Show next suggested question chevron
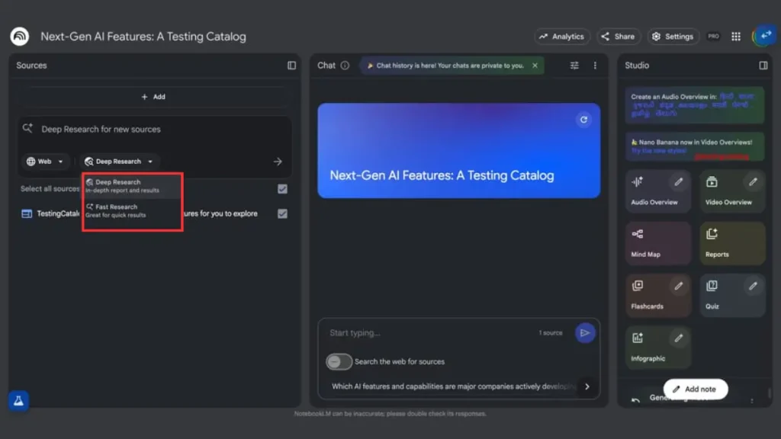The image size is (781, 439). pyautogui.click(x=587, y=386)
